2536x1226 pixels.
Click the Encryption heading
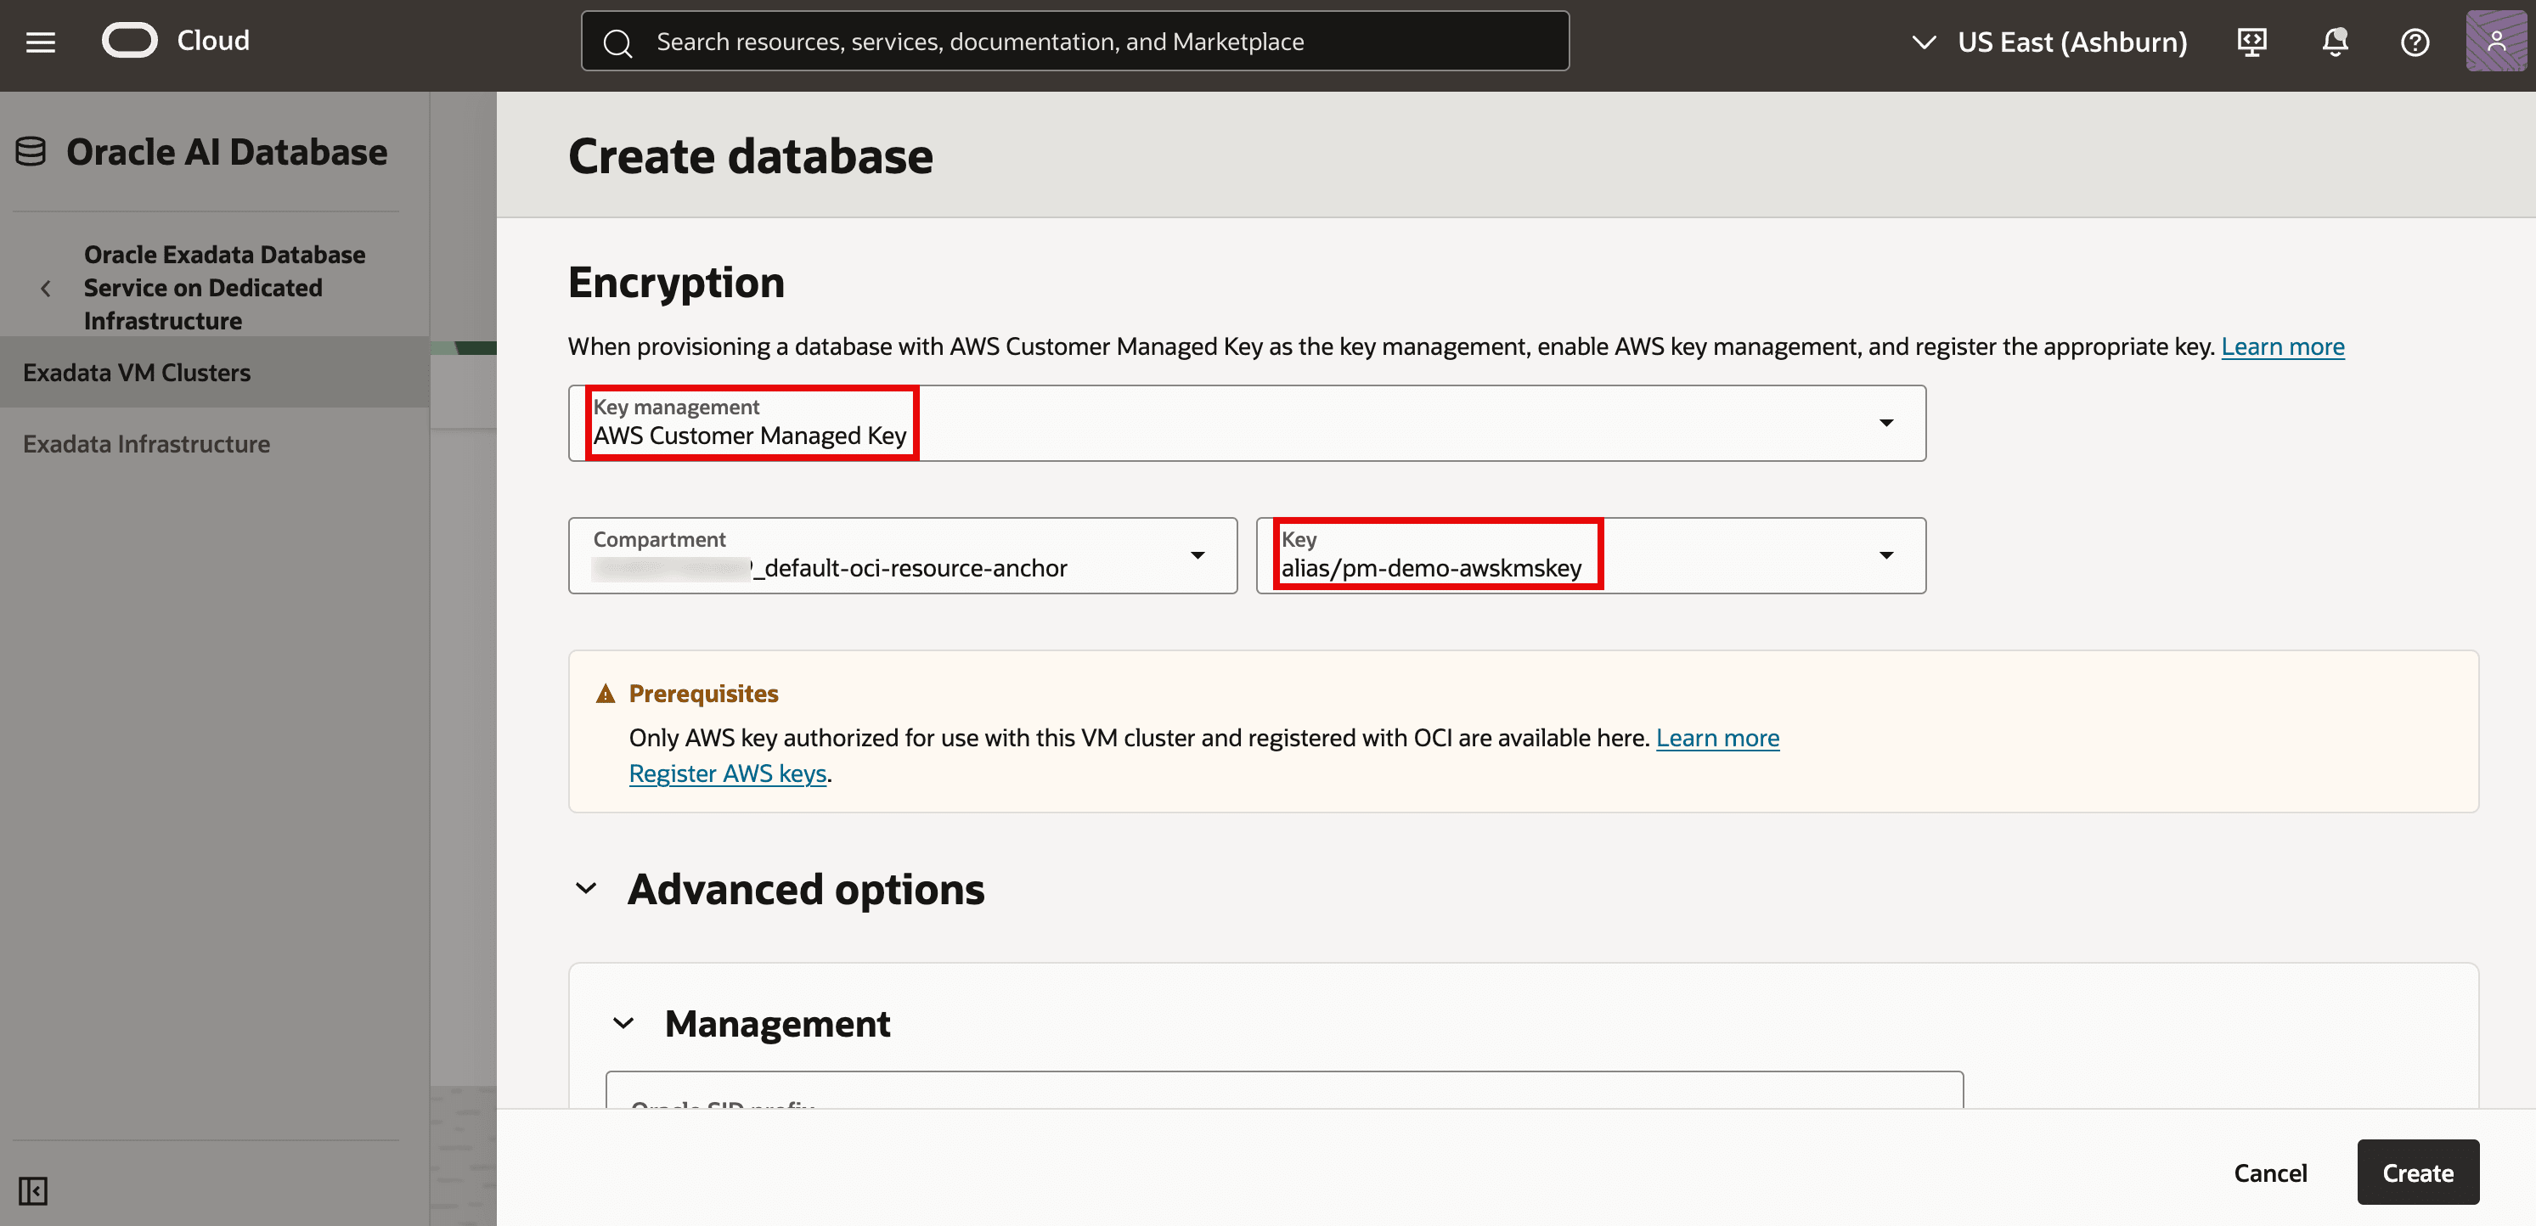(676, 283)
